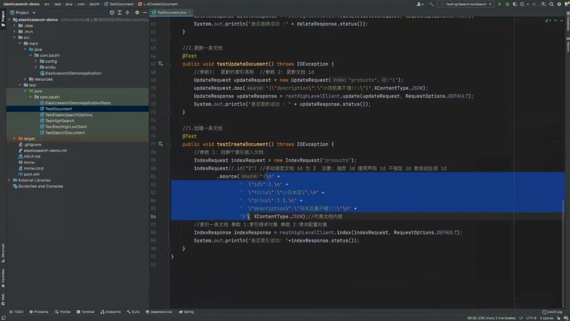
Task: Run testCreateDocument from gutter icon
Action: pos(160,144)
